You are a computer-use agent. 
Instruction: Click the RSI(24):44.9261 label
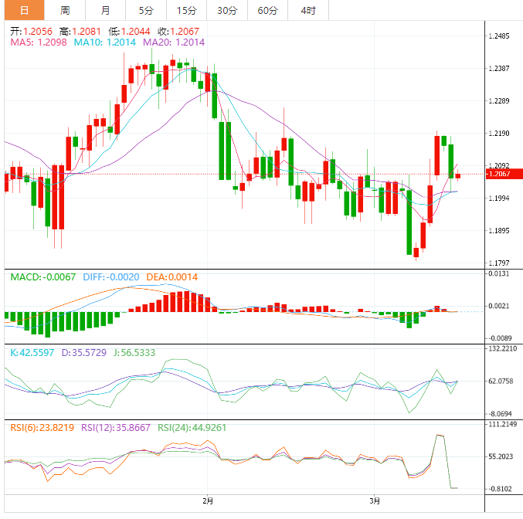tap(192, 428)
